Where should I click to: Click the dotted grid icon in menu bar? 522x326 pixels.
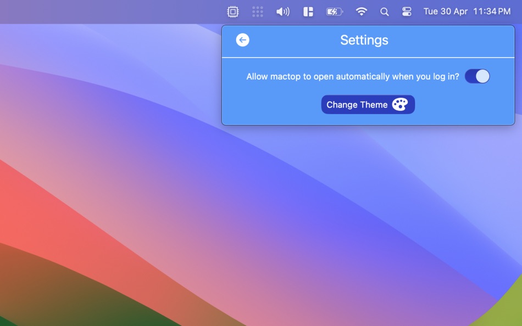click(257, 11)
